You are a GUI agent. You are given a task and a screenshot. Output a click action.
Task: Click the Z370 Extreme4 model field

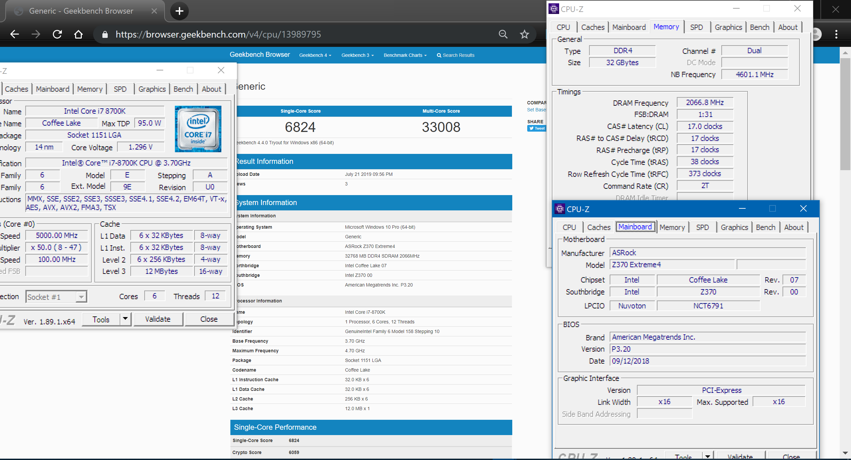pos(672,265)
